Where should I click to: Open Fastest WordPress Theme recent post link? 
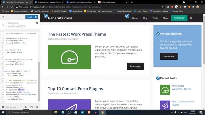pyautogui.click(x=181, y=87)
